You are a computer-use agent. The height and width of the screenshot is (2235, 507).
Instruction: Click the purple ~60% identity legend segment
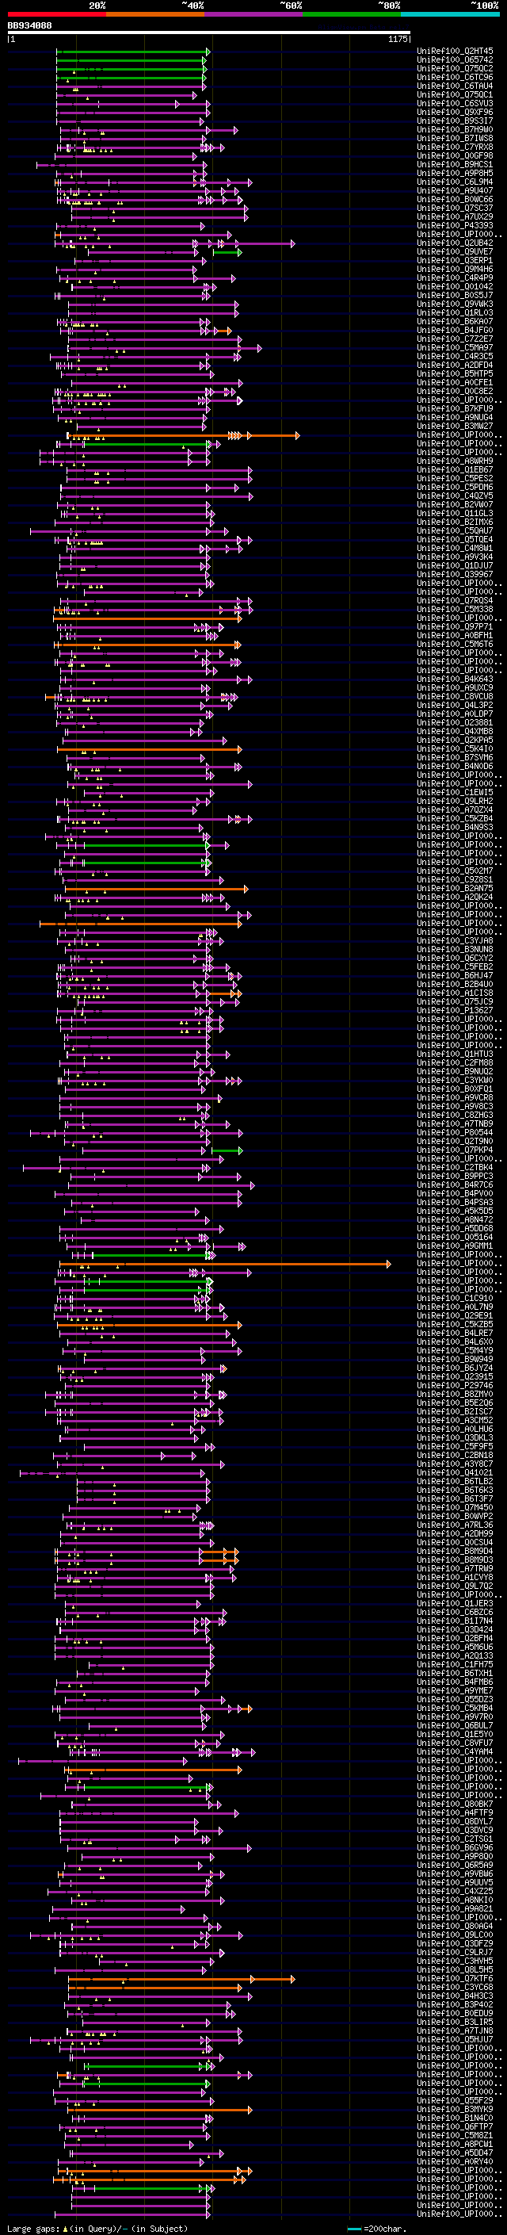point(253,14)
